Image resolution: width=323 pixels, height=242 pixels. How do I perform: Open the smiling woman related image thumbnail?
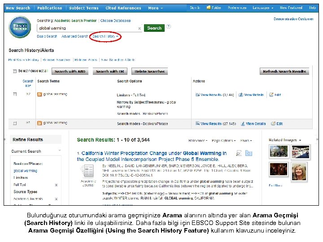coord(299,172)
